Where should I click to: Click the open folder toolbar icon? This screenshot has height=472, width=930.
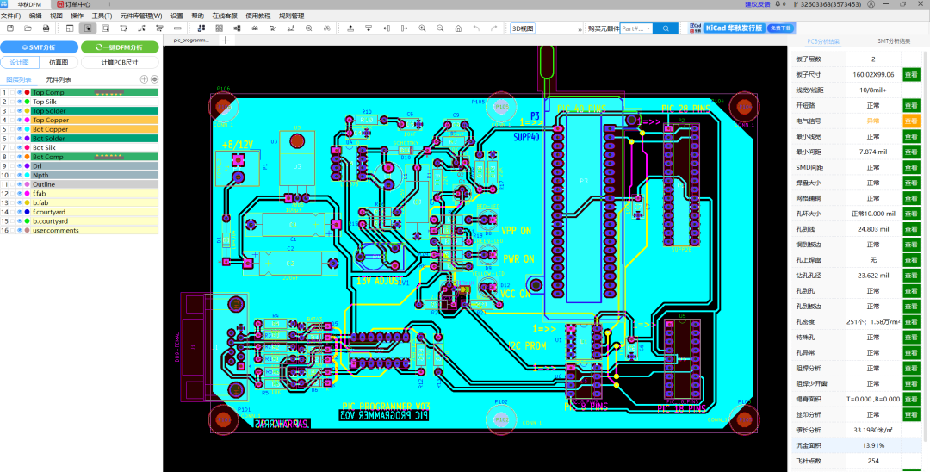click(28, 28)
